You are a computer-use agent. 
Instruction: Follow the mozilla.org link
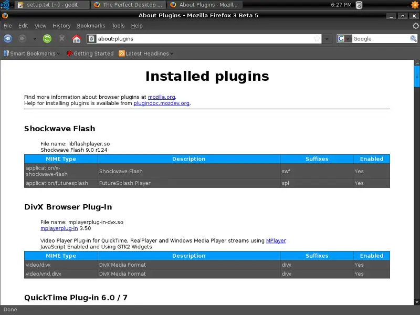162,97
